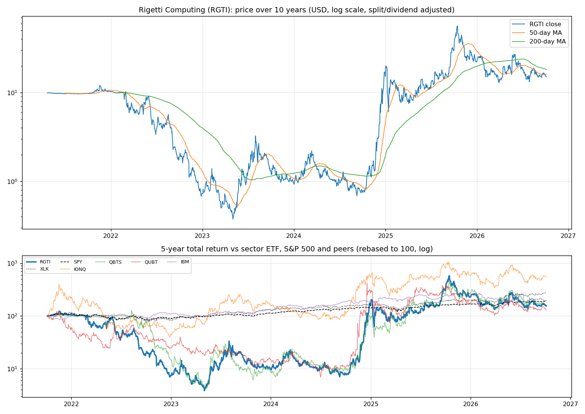Screen dimensions: 585x414
Task: Click the IONQ label in the lower legend
Action: pyautogui.click(x=80, y=269)
